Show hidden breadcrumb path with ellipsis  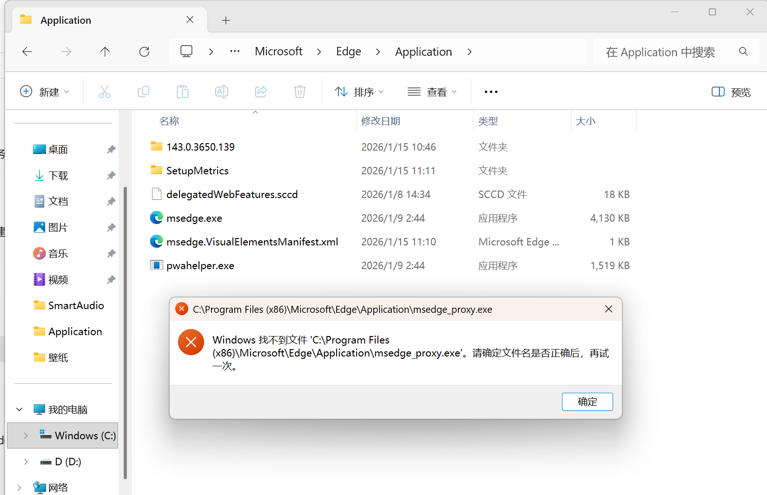click(x=235, y=51)
